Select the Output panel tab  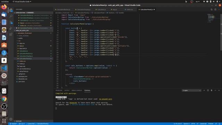pos(67,90)
